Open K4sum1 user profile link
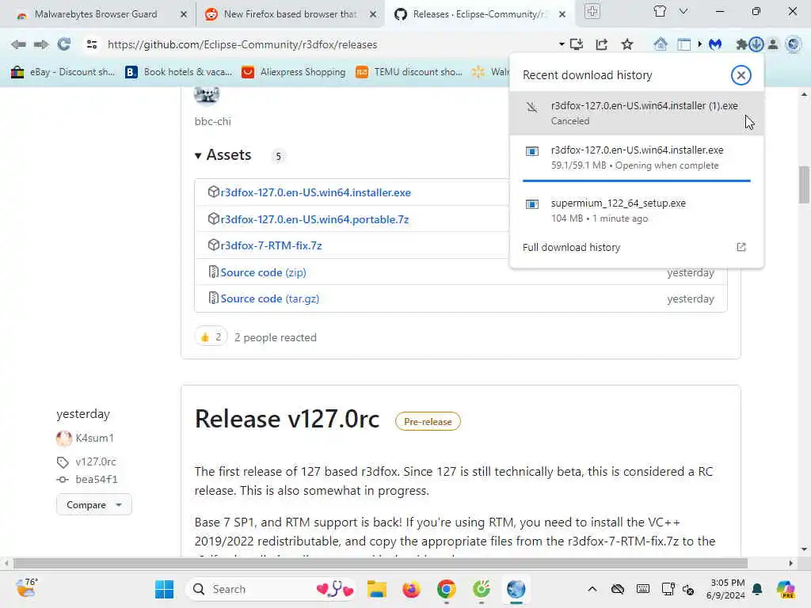Screen dimensions: 811x608 pyautogui.click(x=95, y=438)
